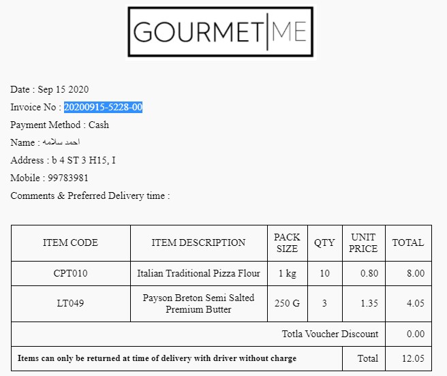Screen dimensions: 447x376
Task: Click the ITEM CODE column header
Action: point(70,242)
